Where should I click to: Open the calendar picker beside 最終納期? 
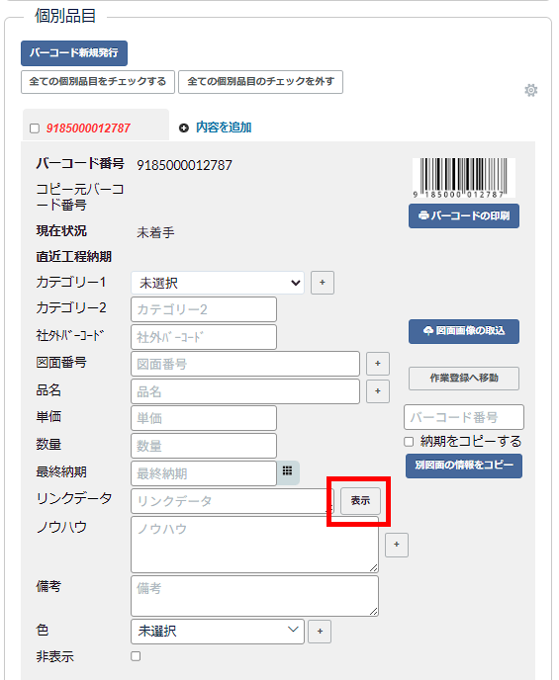point(288,471)
